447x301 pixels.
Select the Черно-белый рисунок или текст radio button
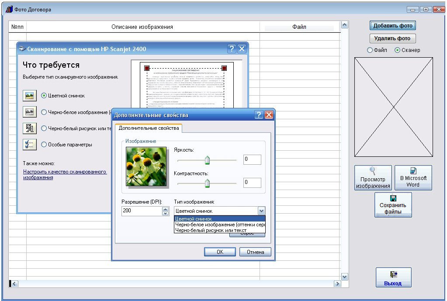44,128
